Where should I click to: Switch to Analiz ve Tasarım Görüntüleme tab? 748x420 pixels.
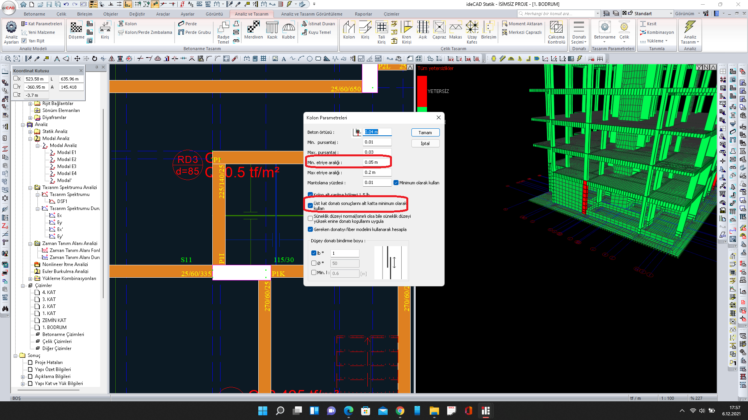312,14
